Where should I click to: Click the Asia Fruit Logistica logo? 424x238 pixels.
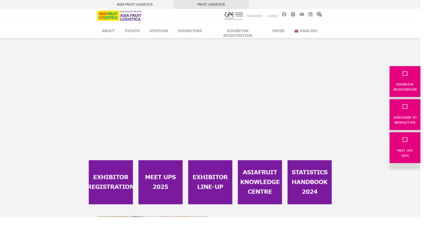click(119, 16)
